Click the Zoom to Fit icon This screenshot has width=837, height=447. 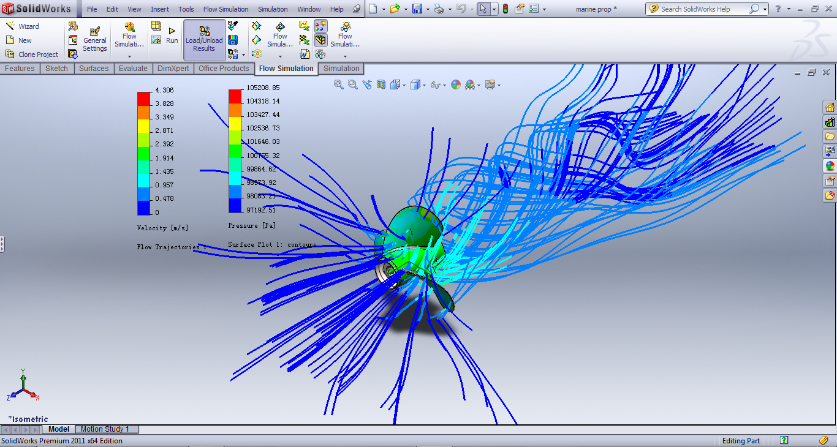[339, 85]
